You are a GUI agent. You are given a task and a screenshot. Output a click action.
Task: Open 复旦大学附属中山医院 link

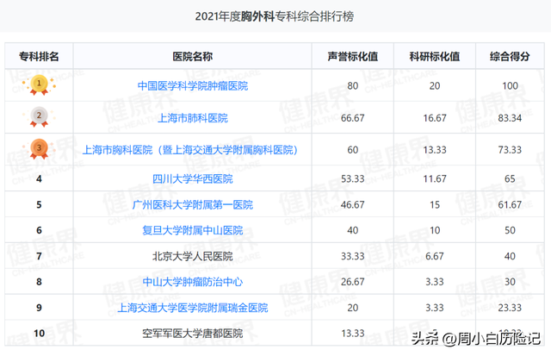pyautogui.click(x=193, y=230)
